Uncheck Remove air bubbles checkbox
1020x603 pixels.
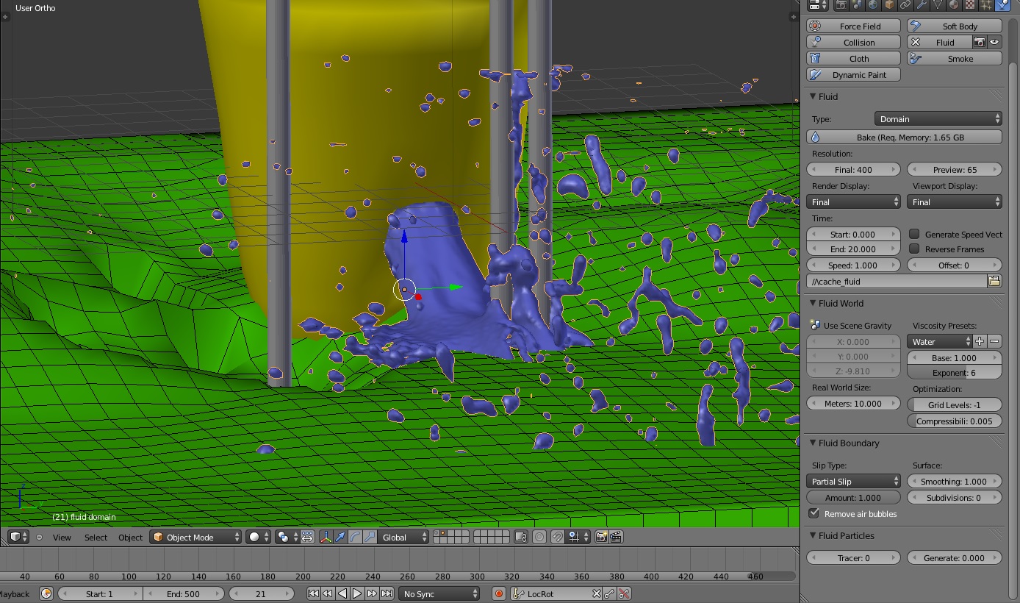coord(814,513)
